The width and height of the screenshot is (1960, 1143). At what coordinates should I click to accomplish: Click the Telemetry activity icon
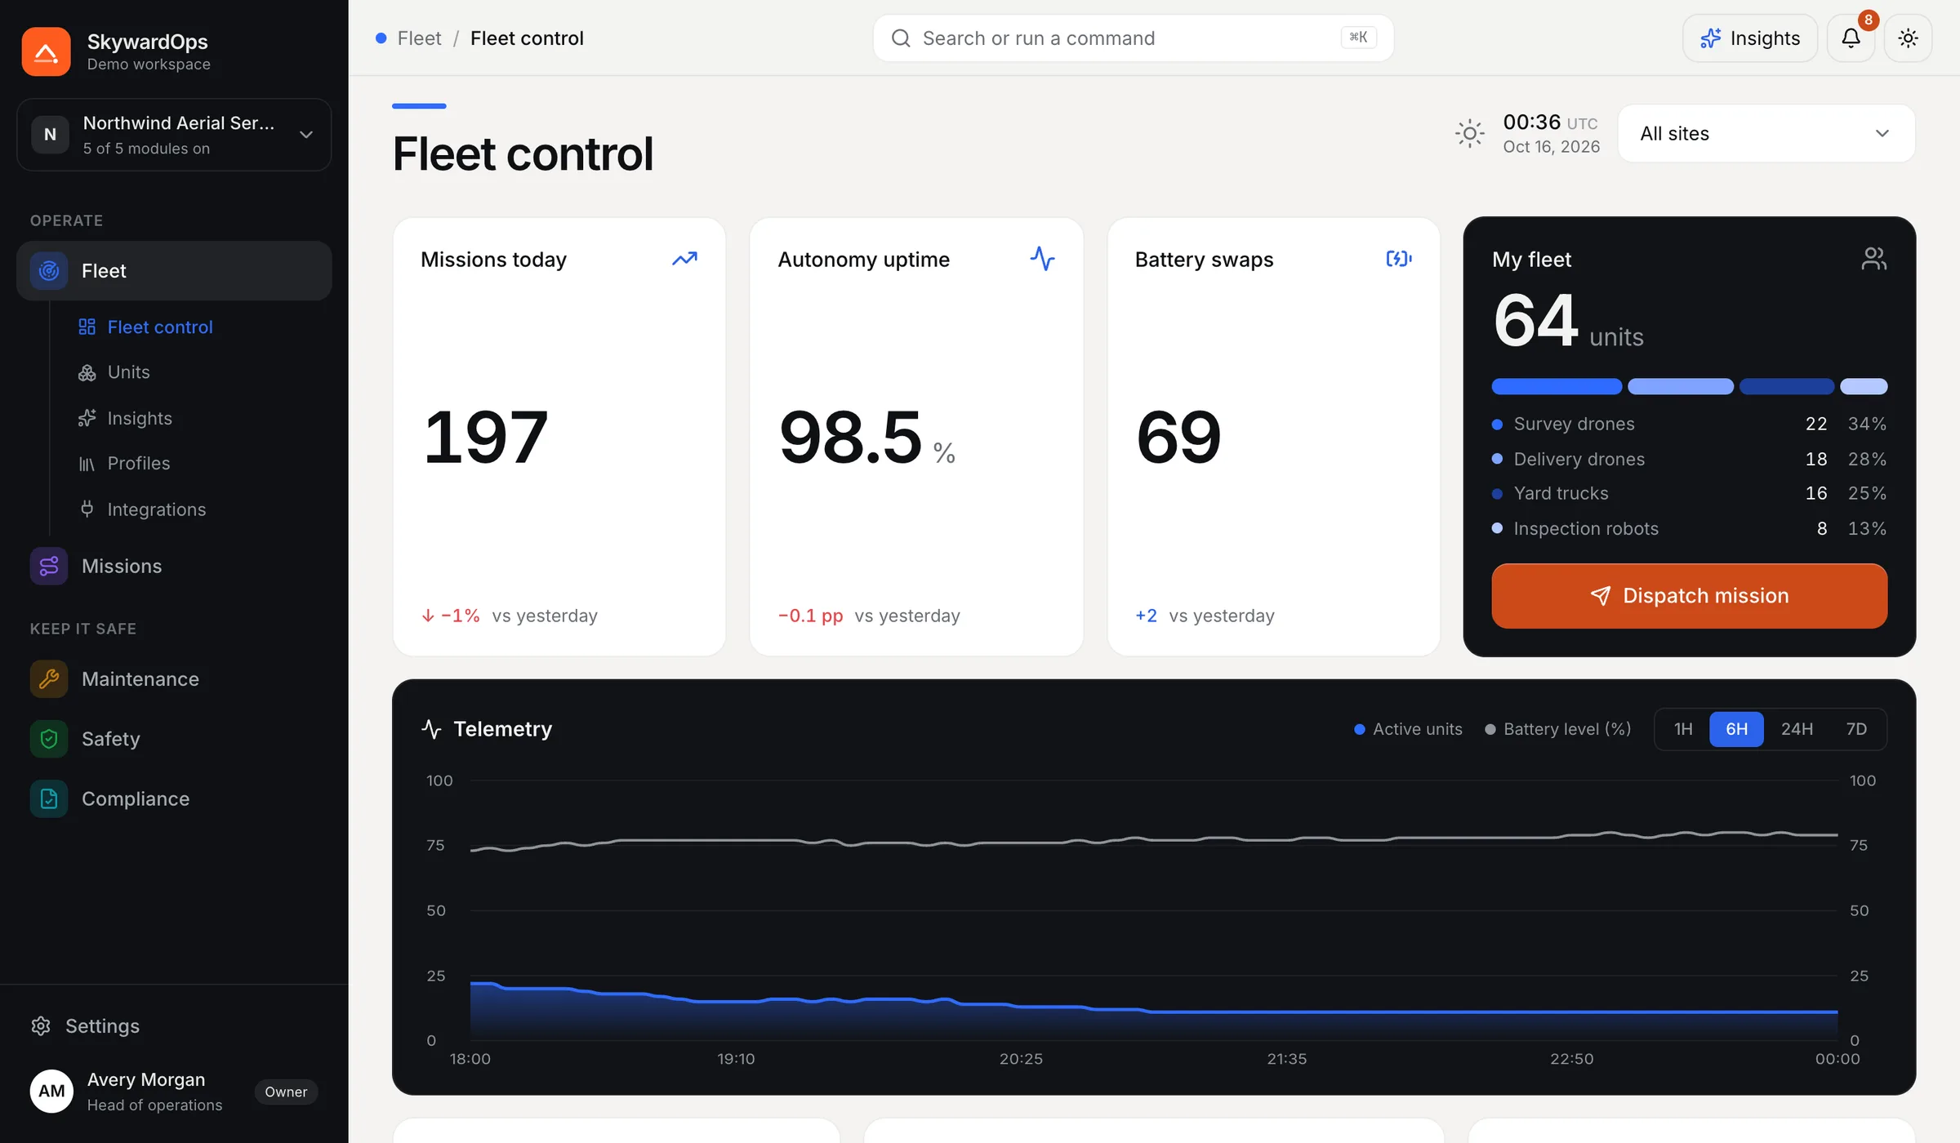(431, 728)
